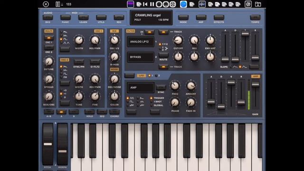
Task: Open the CRAWLING orgel preset display
Action: (151, 18)
